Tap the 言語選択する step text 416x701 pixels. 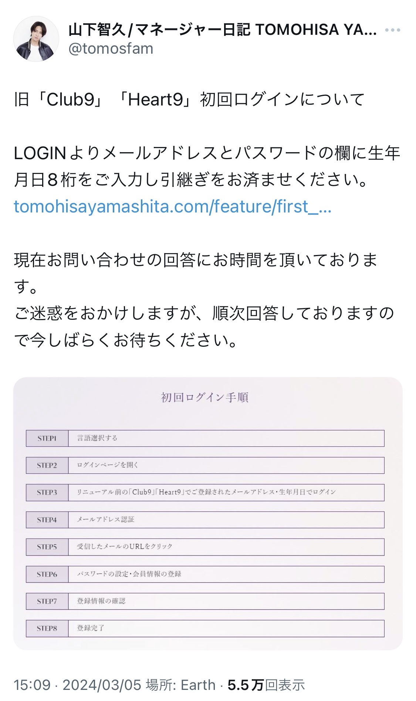(x=97, y=438)
